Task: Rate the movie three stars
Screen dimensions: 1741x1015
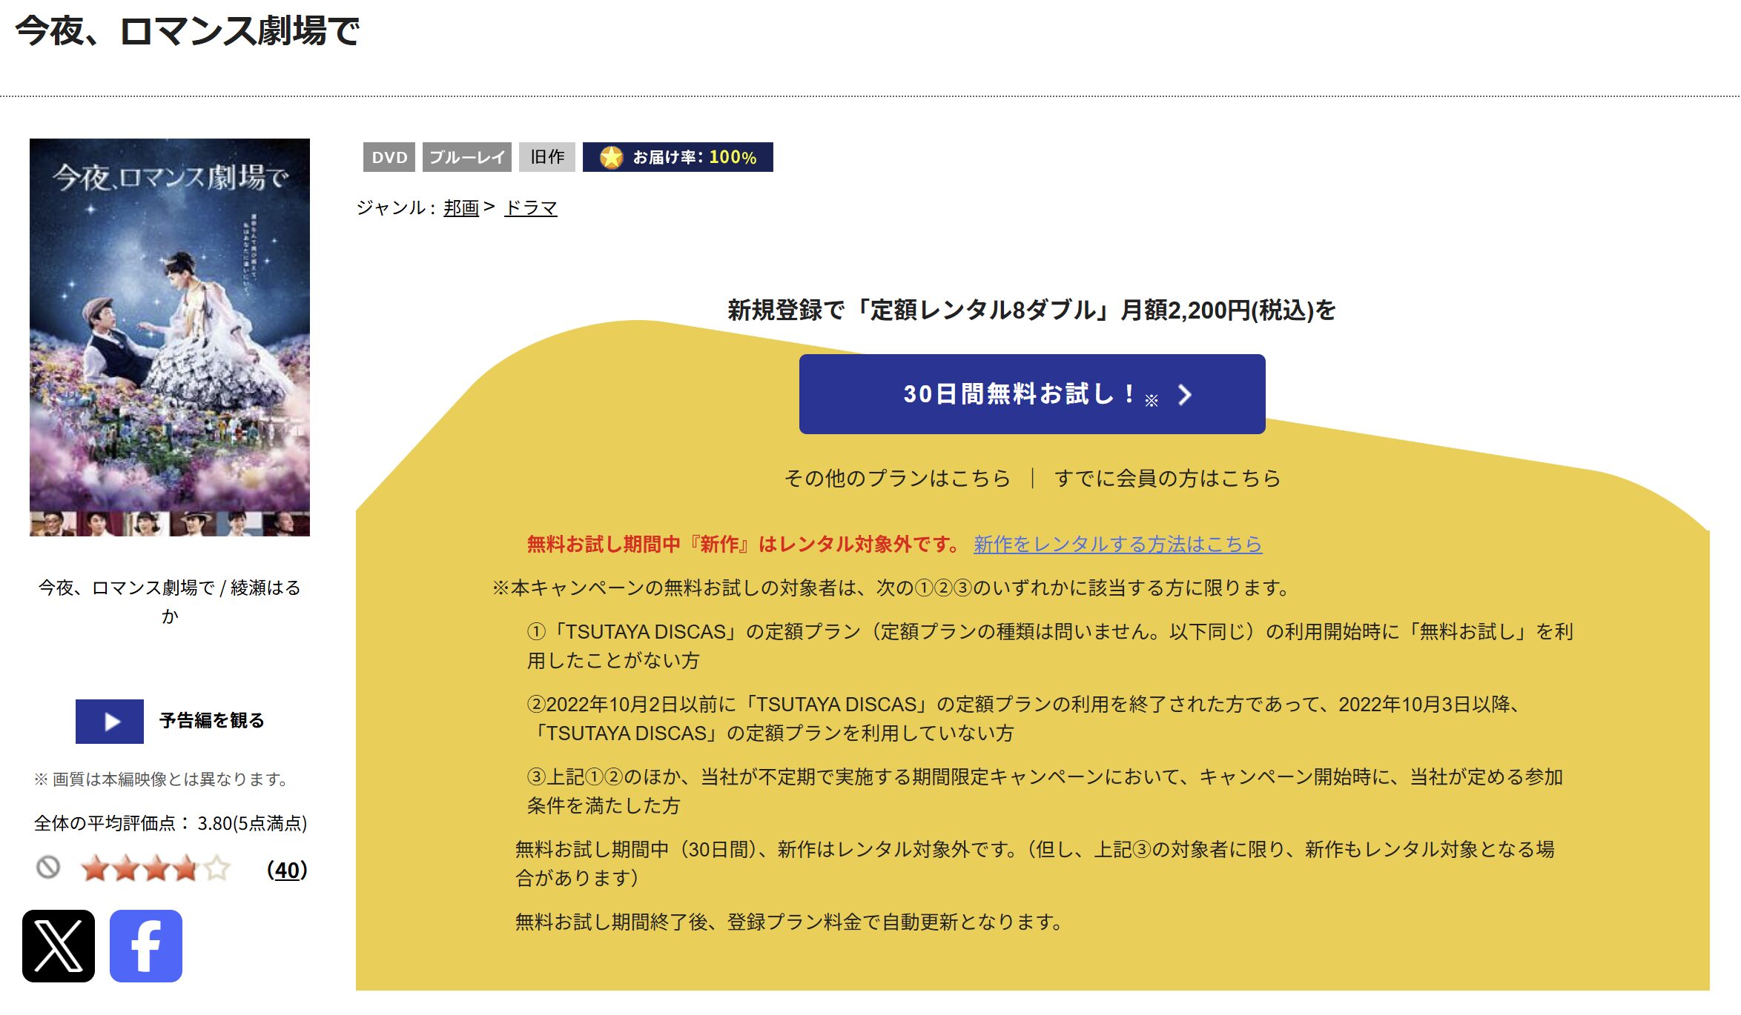Action: (156, 868)
